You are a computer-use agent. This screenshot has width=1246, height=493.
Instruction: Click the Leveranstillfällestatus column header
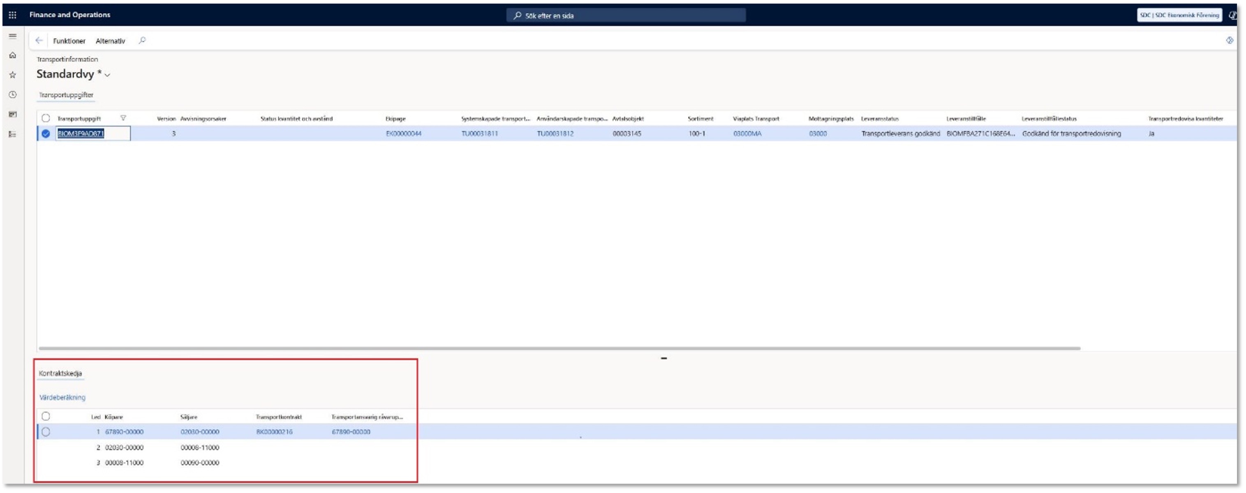click(x=1049, y=119)
